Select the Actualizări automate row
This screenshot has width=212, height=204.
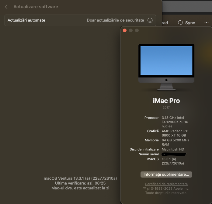[x=80, y=20]
